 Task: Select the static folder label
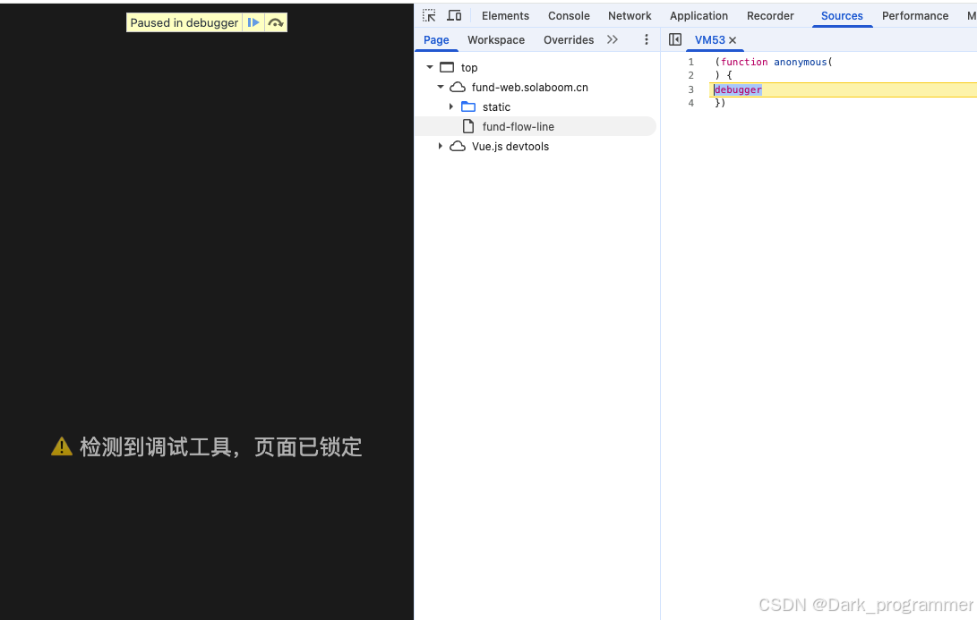496,107
